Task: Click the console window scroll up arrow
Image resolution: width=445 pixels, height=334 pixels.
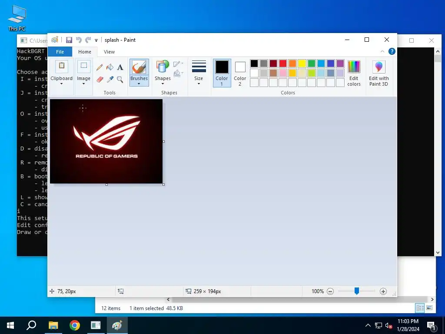Action: point(438,51)
